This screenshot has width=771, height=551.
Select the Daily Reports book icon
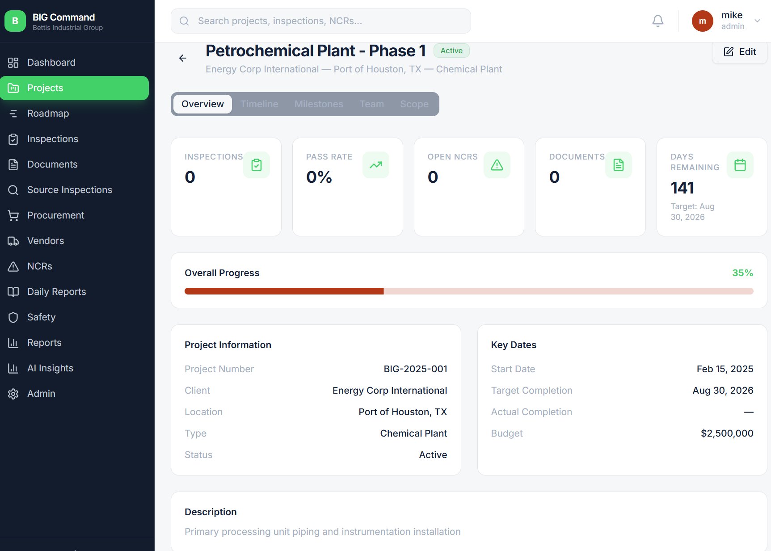(13, 291)
